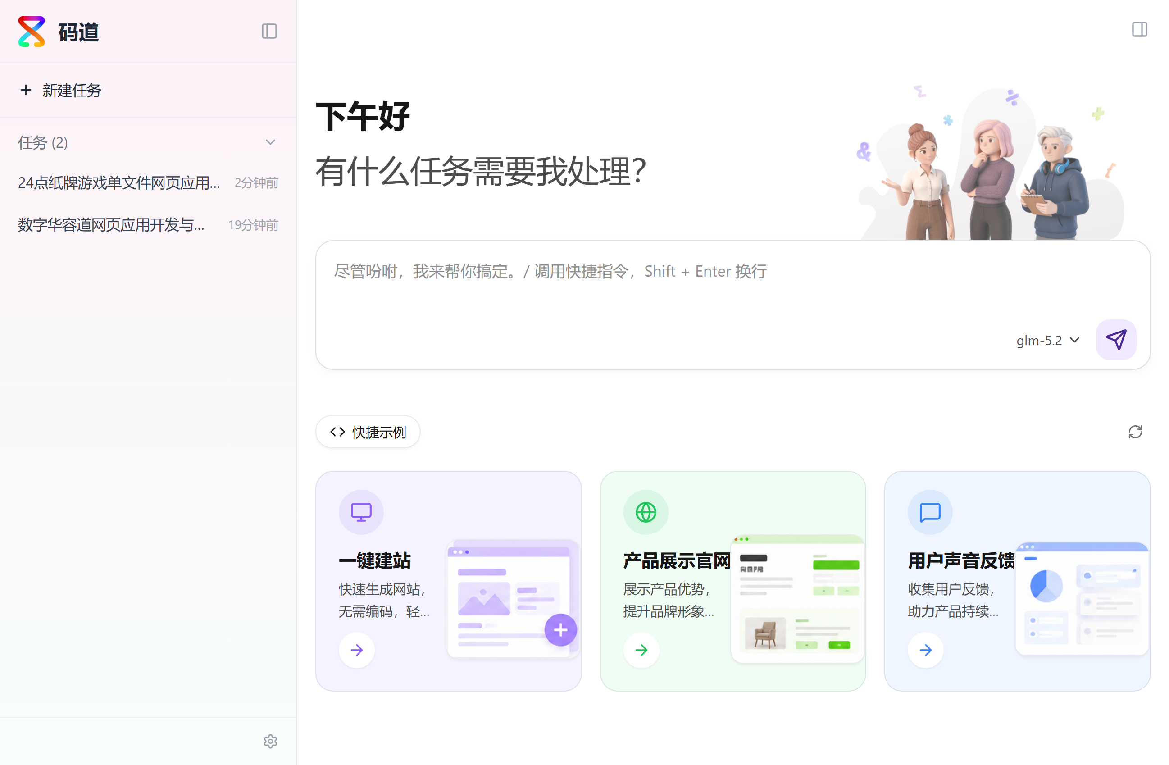
Task: Click the blue arrow on 用户声音反馈 card
Action: tap(926, 650)
